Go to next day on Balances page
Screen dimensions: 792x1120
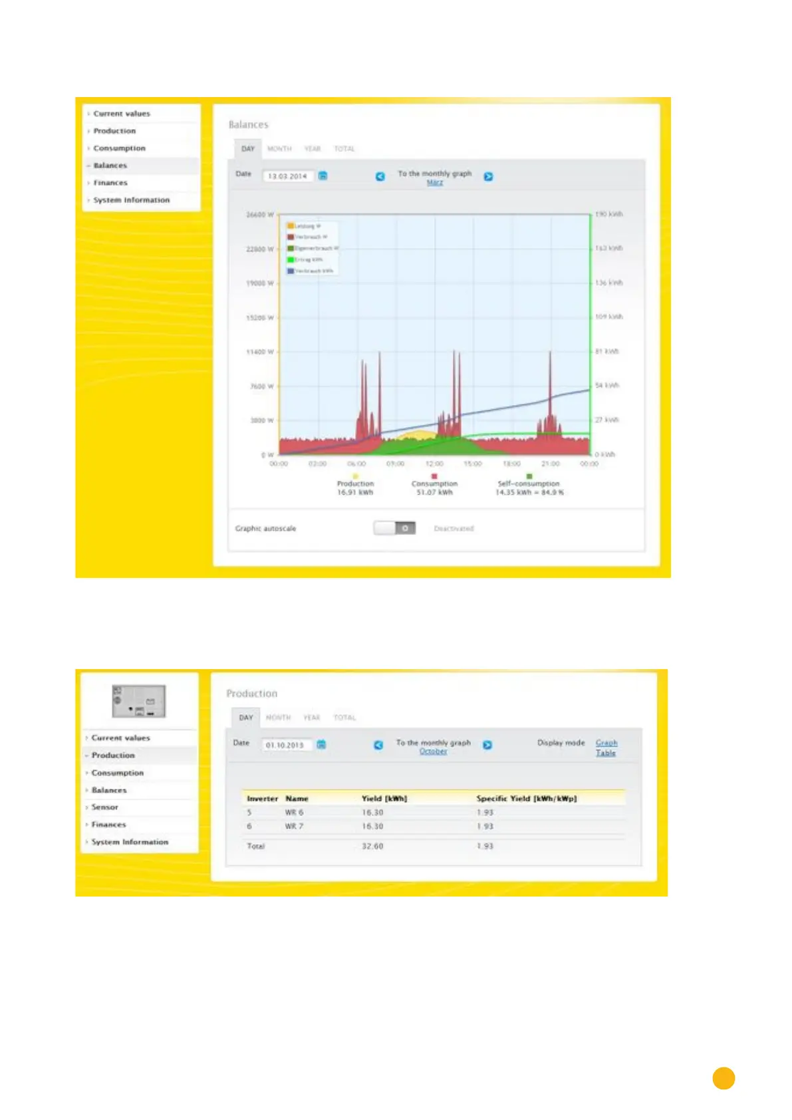[488, 176]
